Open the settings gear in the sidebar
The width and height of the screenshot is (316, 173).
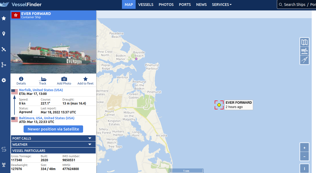(4, 80)
